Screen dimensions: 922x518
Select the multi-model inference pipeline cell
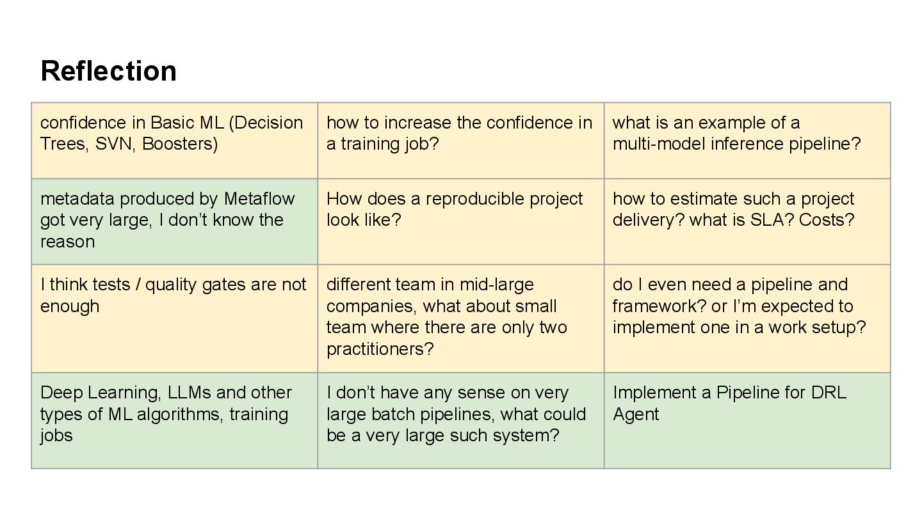tap(747, 140)
